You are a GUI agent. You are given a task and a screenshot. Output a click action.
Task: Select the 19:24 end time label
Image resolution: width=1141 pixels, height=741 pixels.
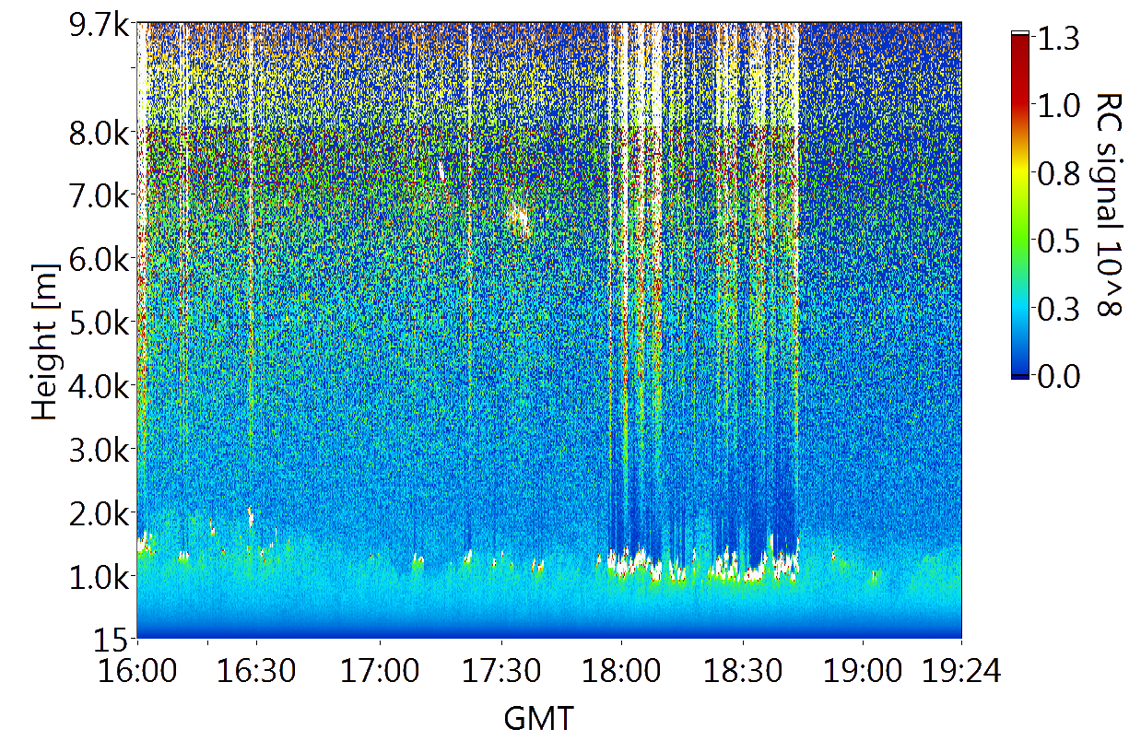961,670
